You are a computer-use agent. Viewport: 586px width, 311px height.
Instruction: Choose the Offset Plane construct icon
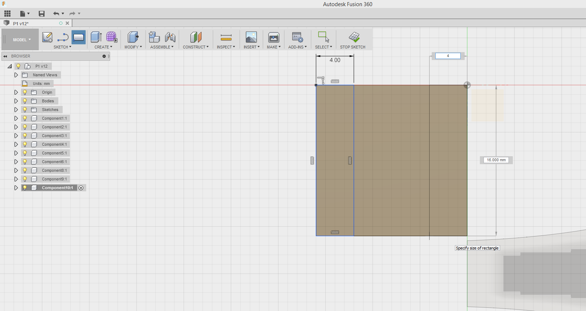(x=196, y=37)
